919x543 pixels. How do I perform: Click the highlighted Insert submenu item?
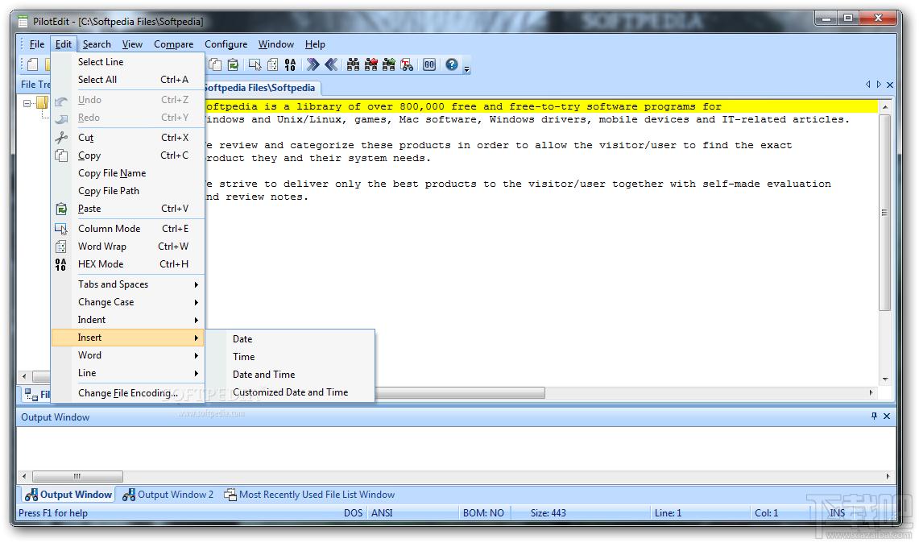128,338
